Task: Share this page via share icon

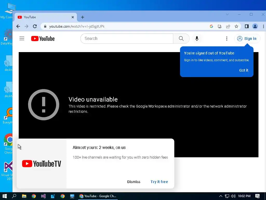Action: (x=228, y=26)
